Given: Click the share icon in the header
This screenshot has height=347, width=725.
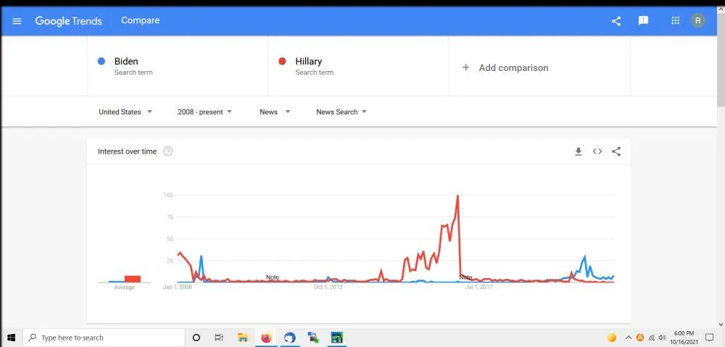Looking at the screenshot, I should (x=616, y=21).
